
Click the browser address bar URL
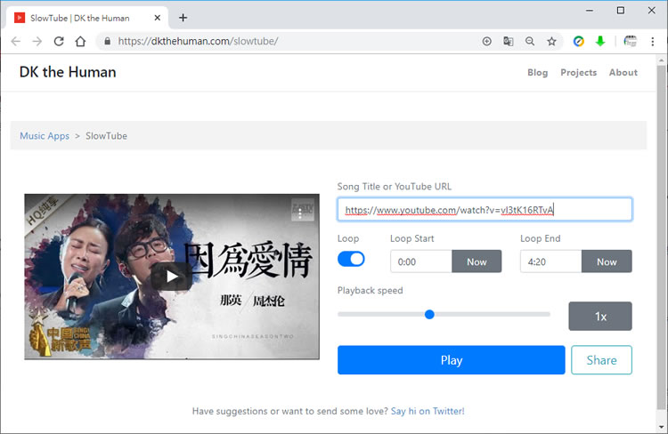coord(198,41)
